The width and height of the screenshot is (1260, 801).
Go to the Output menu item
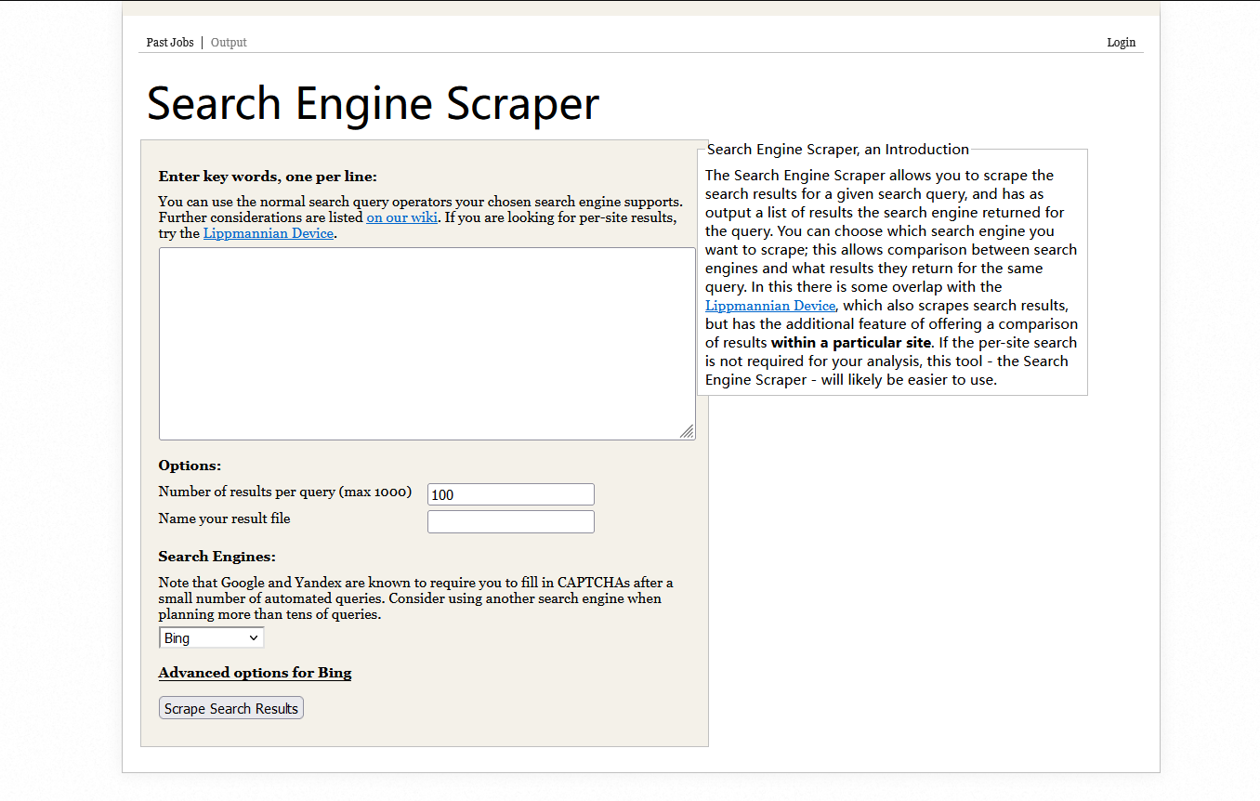[229, 43]
